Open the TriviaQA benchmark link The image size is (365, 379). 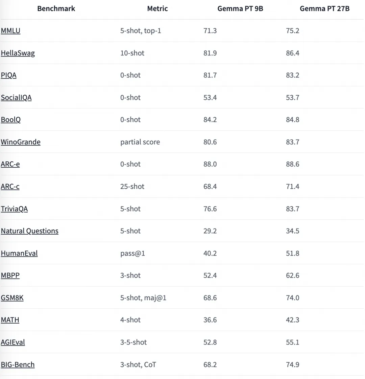click(14, 209)
